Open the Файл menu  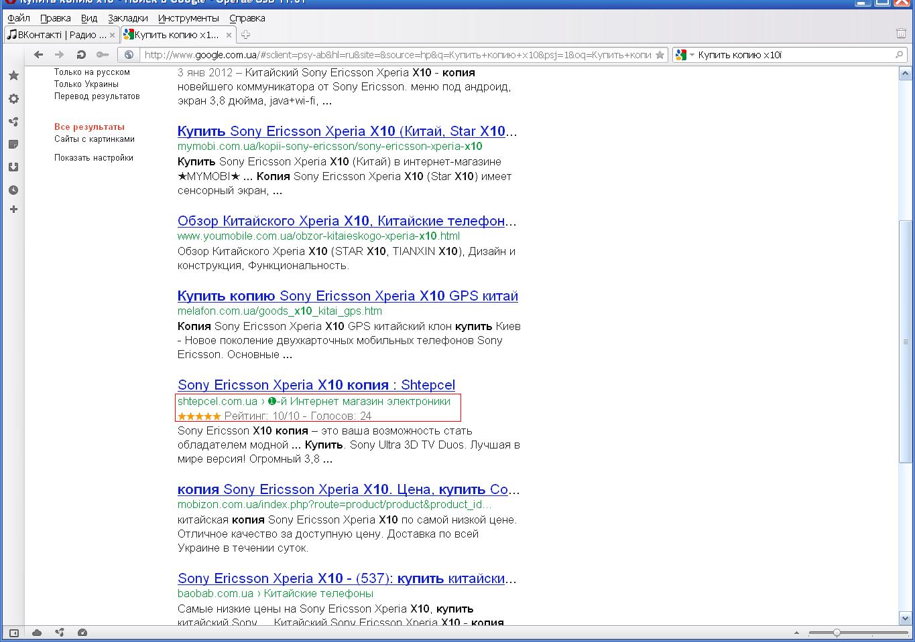19,18
